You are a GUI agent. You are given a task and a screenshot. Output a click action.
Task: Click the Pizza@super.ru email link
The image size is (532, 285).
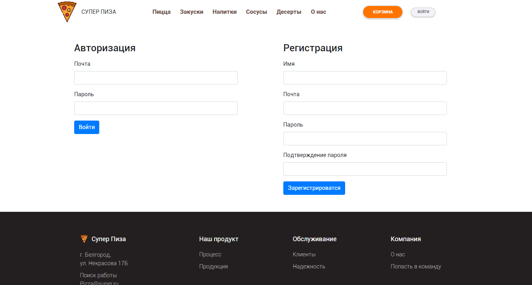coord(99,283)
